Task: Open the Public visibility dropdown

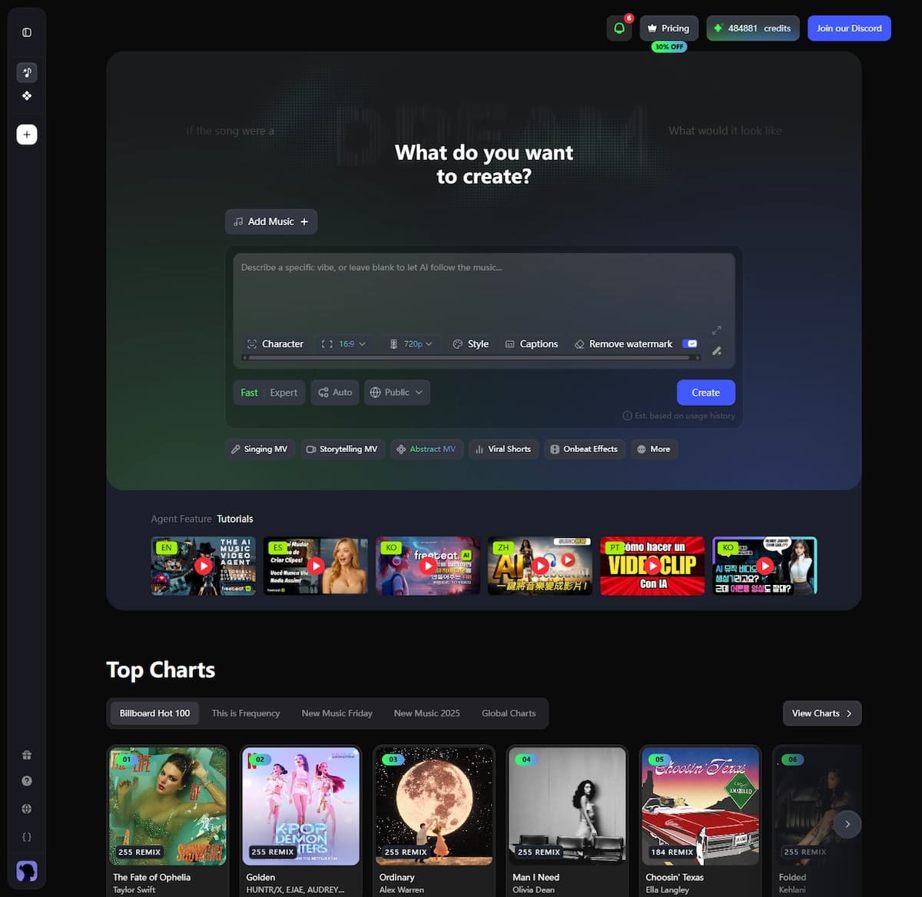Action: click(396, 393)
